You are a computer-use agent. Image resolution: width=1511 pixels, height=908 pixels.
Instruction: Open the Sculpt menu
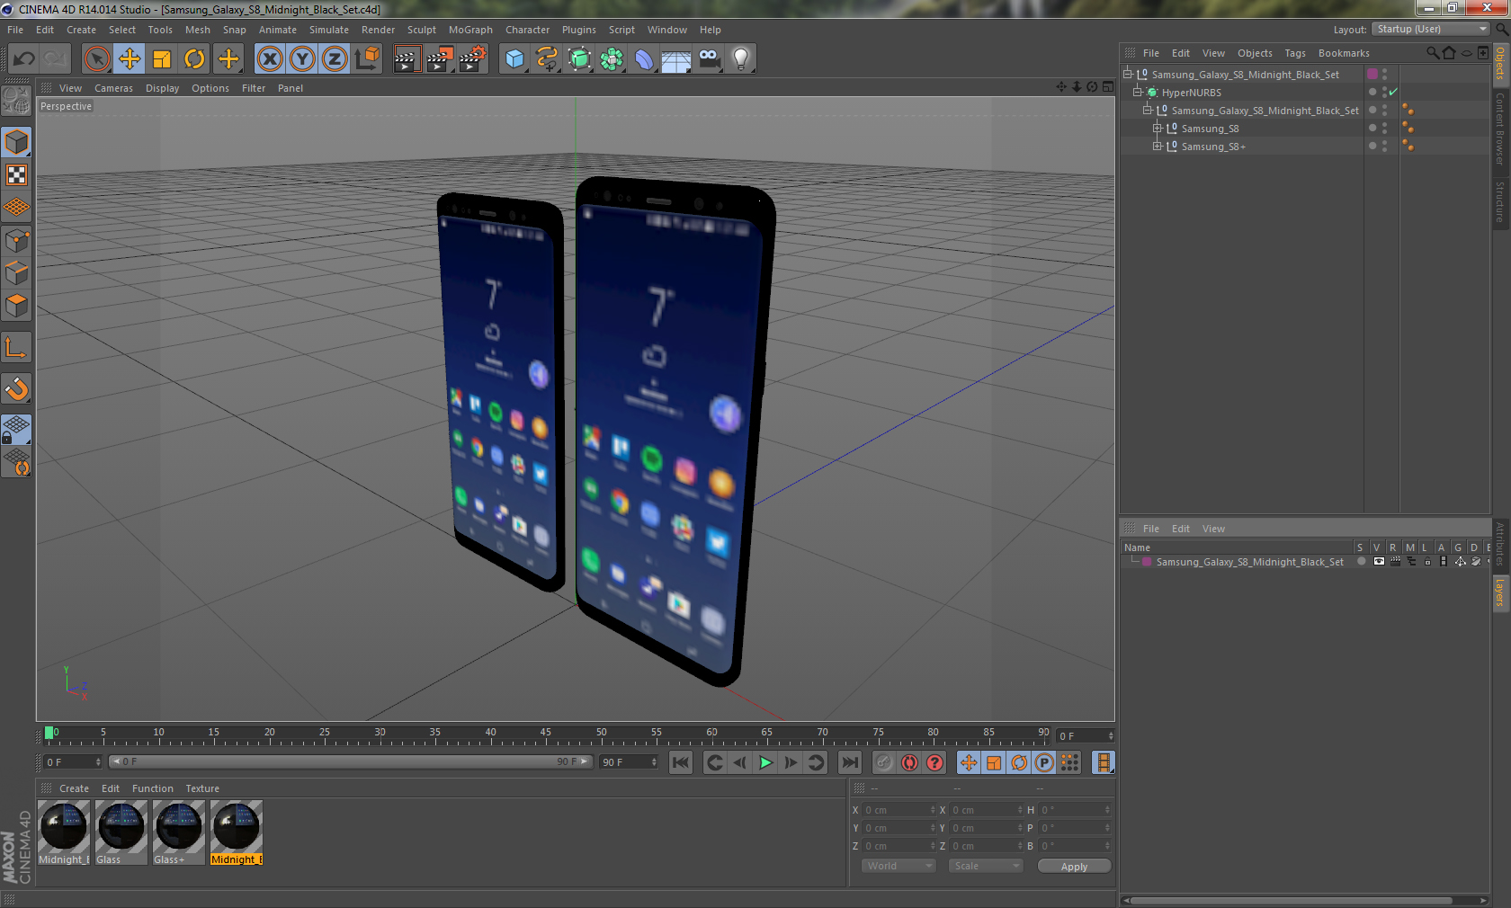tap(422, 30)
